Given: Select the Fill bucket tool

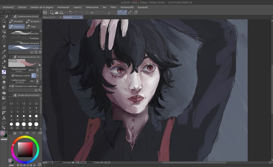Looking at the screenshot, I should click(4, 93).
